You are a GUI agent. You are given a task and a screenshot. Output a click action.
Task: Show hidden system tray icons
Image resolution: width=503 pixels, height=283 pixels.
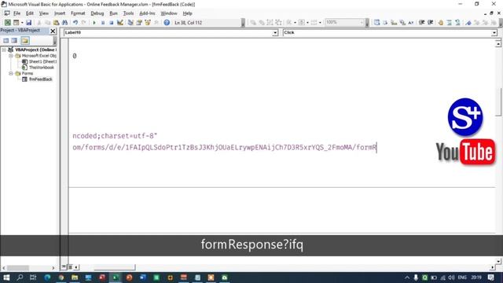pos(407,277)
